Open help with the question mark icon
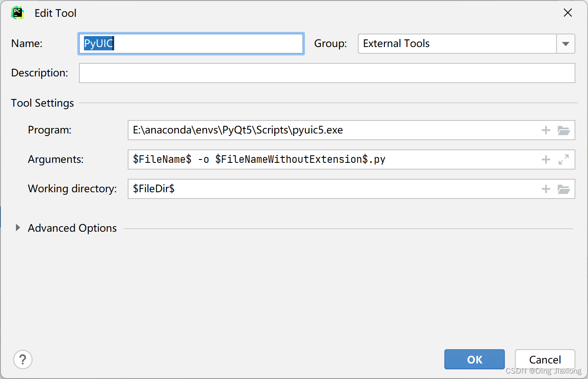The height and width of the screenshot is (379, 588). (x=23, y=359)
